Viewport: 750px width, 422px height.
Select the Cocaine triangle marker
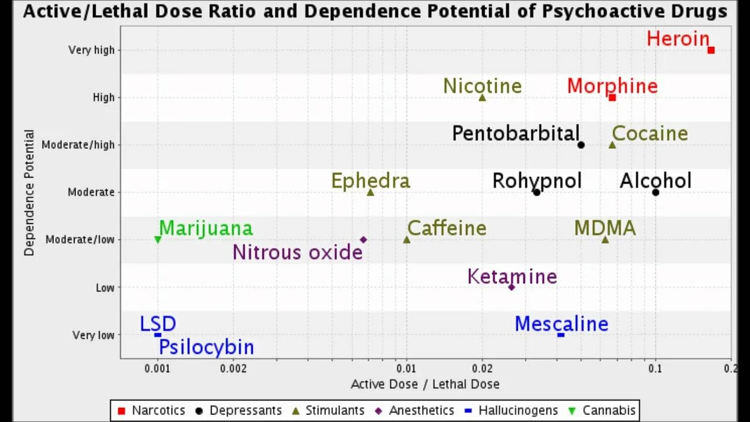(x=612, y=145)
